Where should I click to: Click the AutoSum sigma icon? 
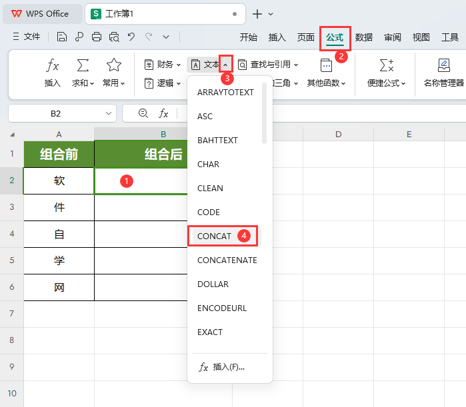click(x=83, y=65)
